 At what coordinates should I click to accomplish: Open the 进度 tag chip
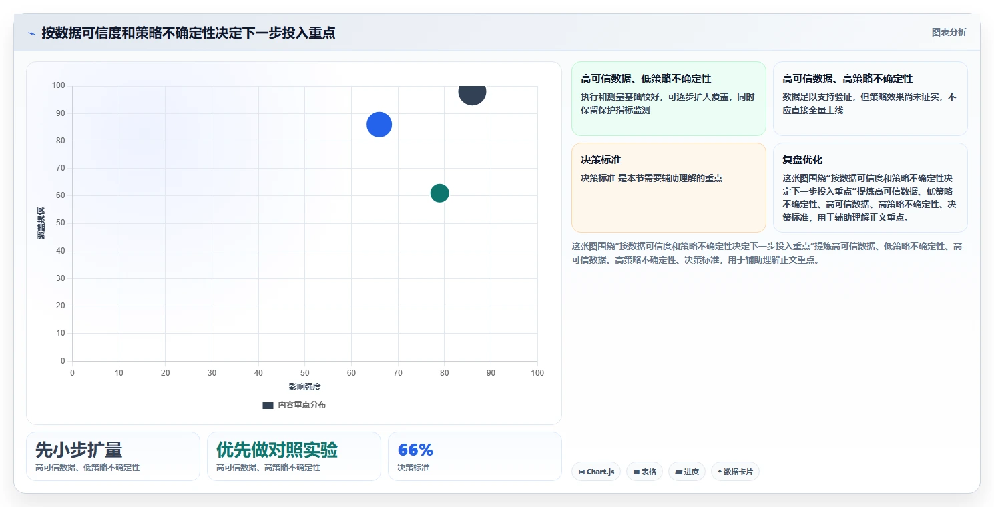tap(686, 472)
